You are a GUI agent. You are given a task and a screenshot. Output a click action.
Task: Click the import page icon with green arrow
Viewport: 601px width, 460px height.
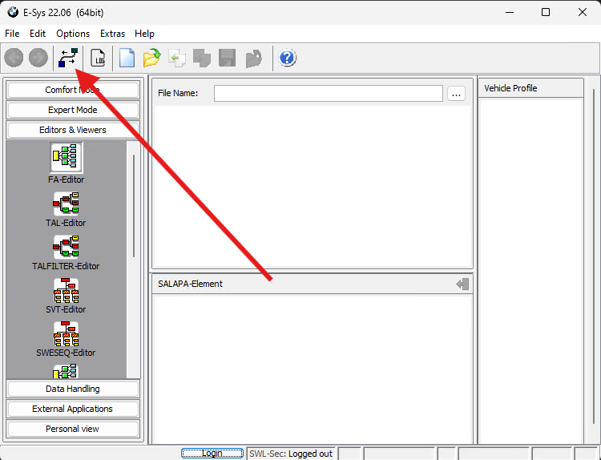[x=177, y=58]
